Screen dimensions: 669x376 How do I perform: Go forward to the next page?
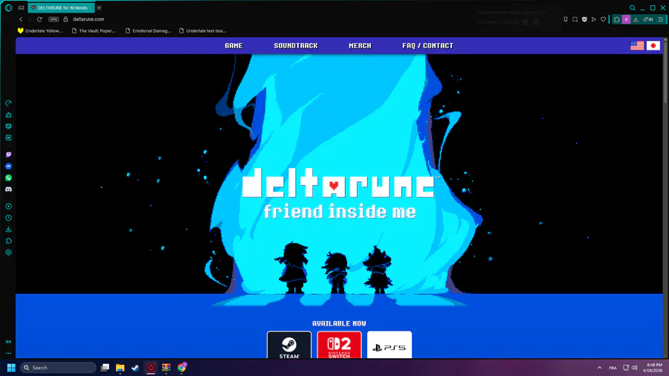pyautogui.click(x=30, y=19)
